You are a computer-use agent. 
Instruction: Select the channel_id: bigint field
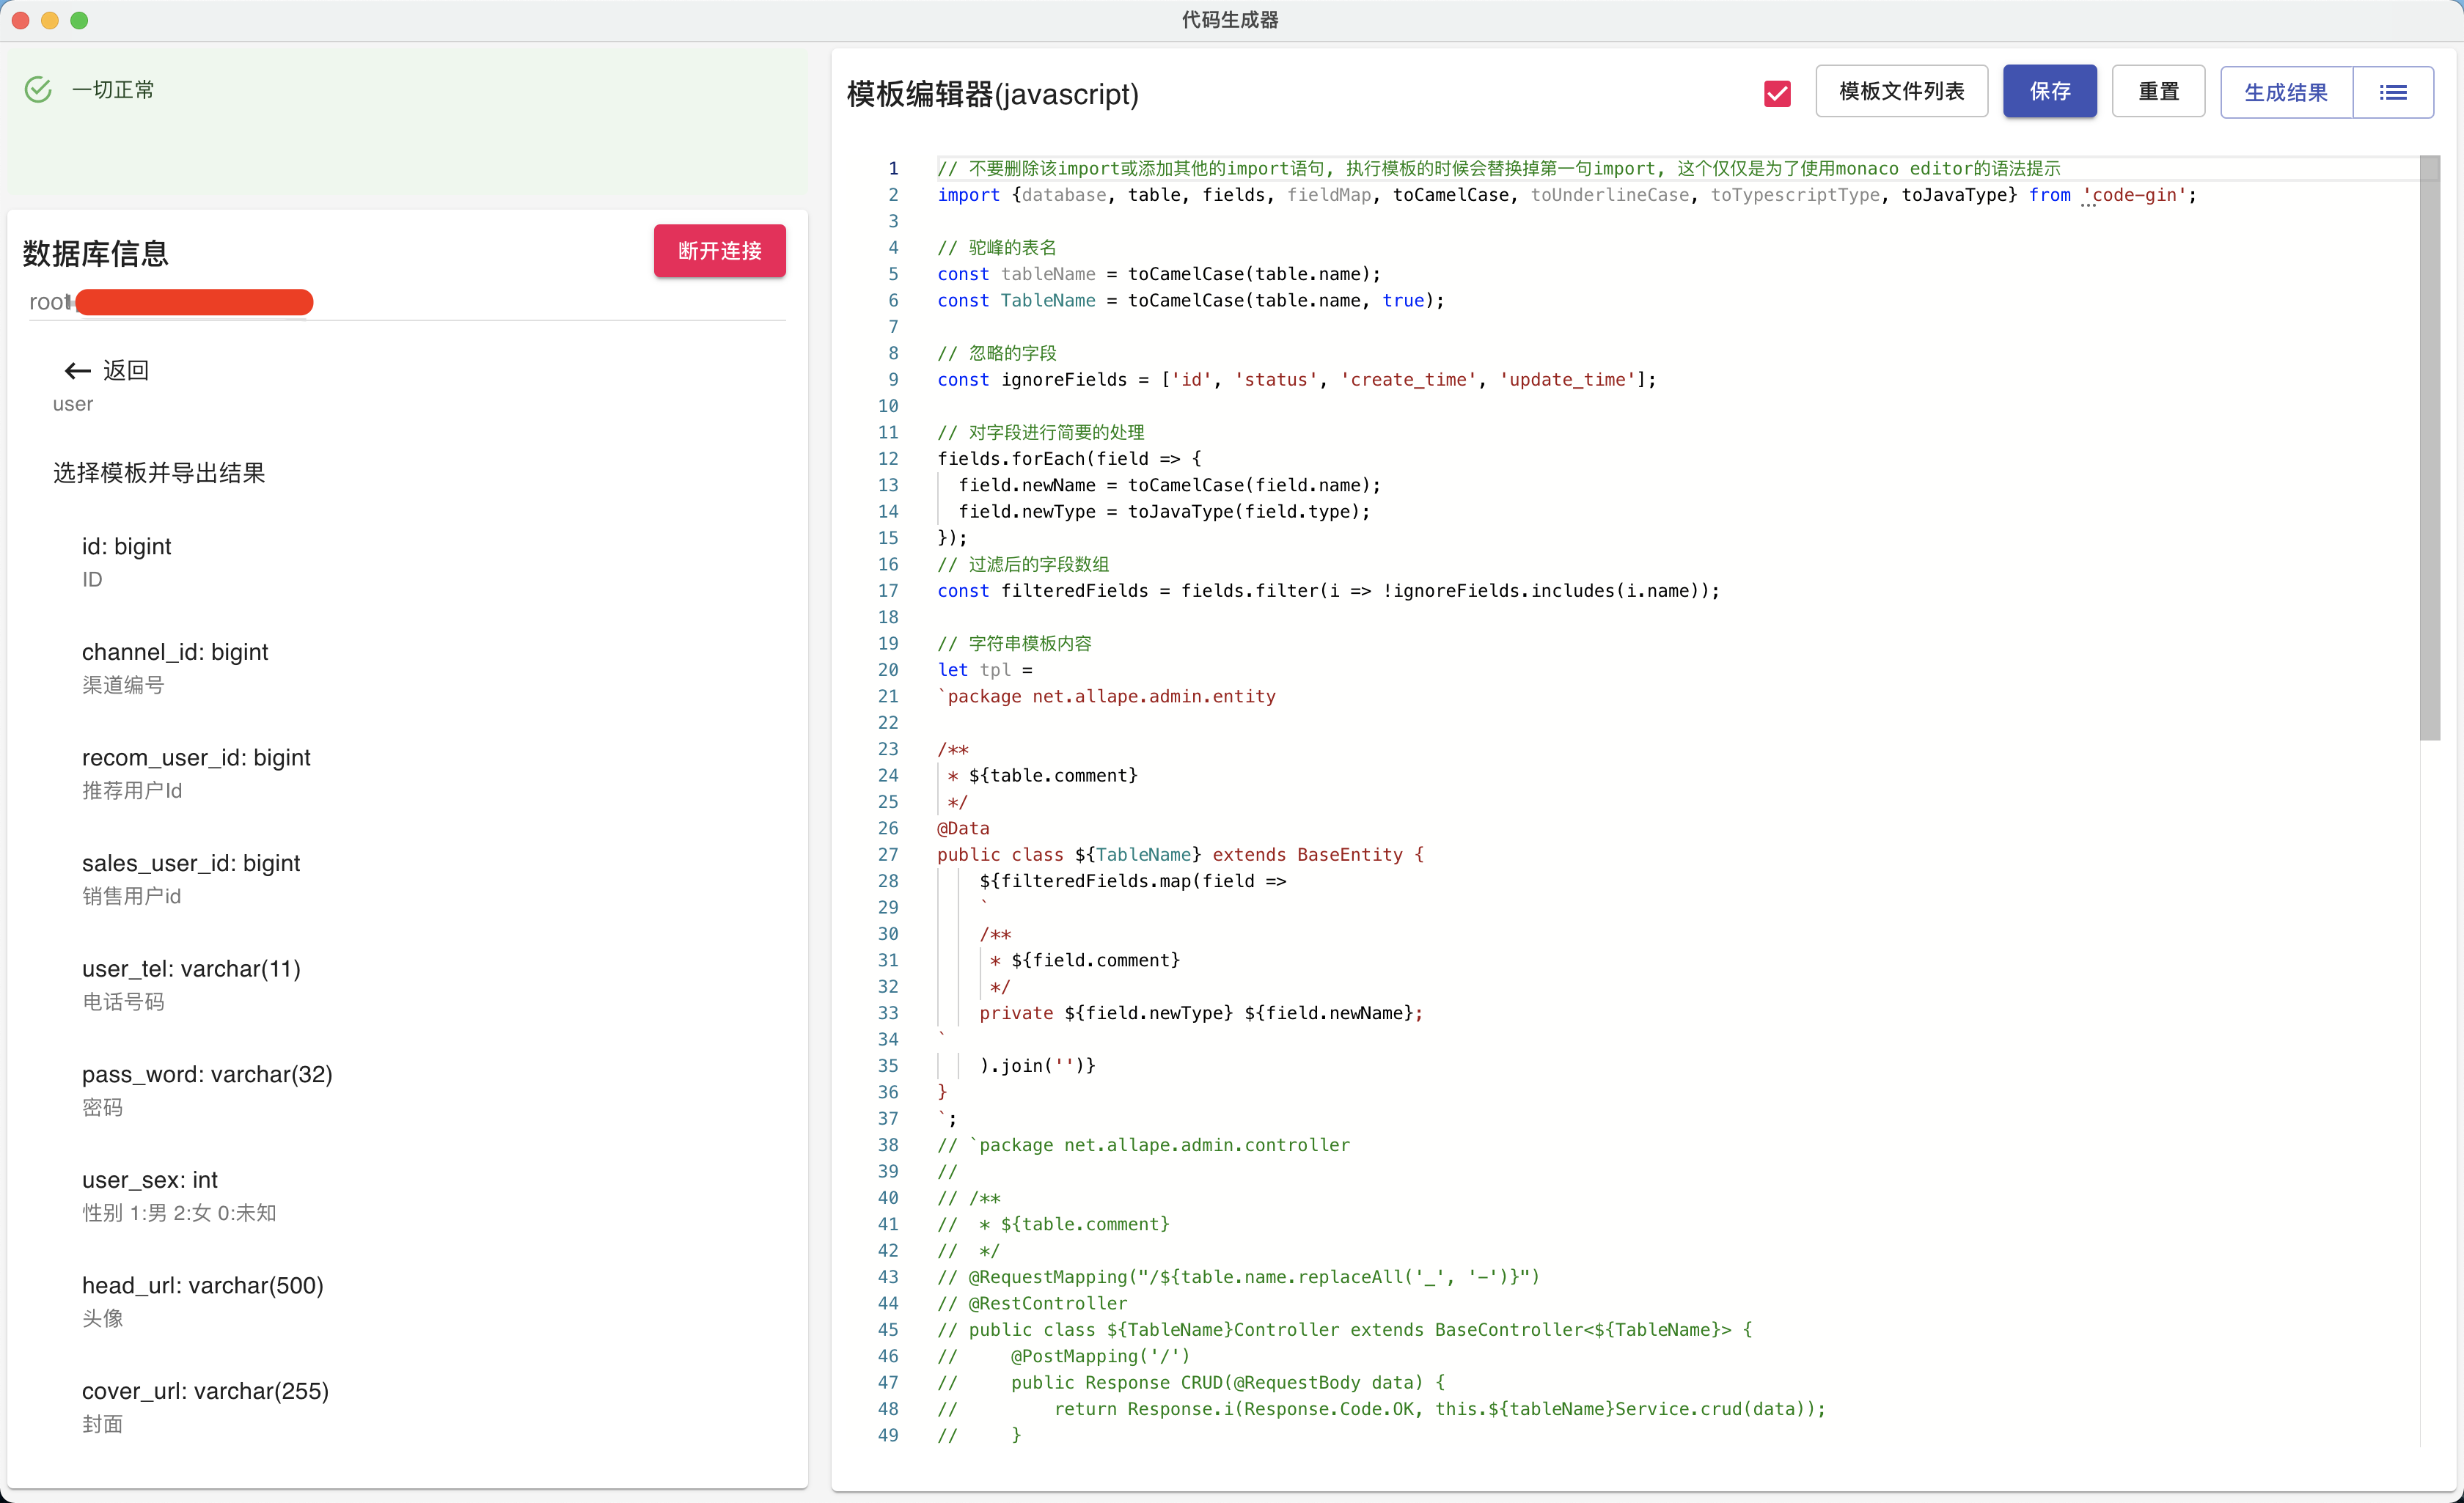175,652
